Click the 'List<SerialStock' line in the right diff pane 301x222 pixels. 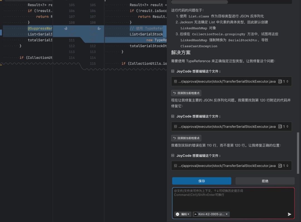click(x=146, y=34)
